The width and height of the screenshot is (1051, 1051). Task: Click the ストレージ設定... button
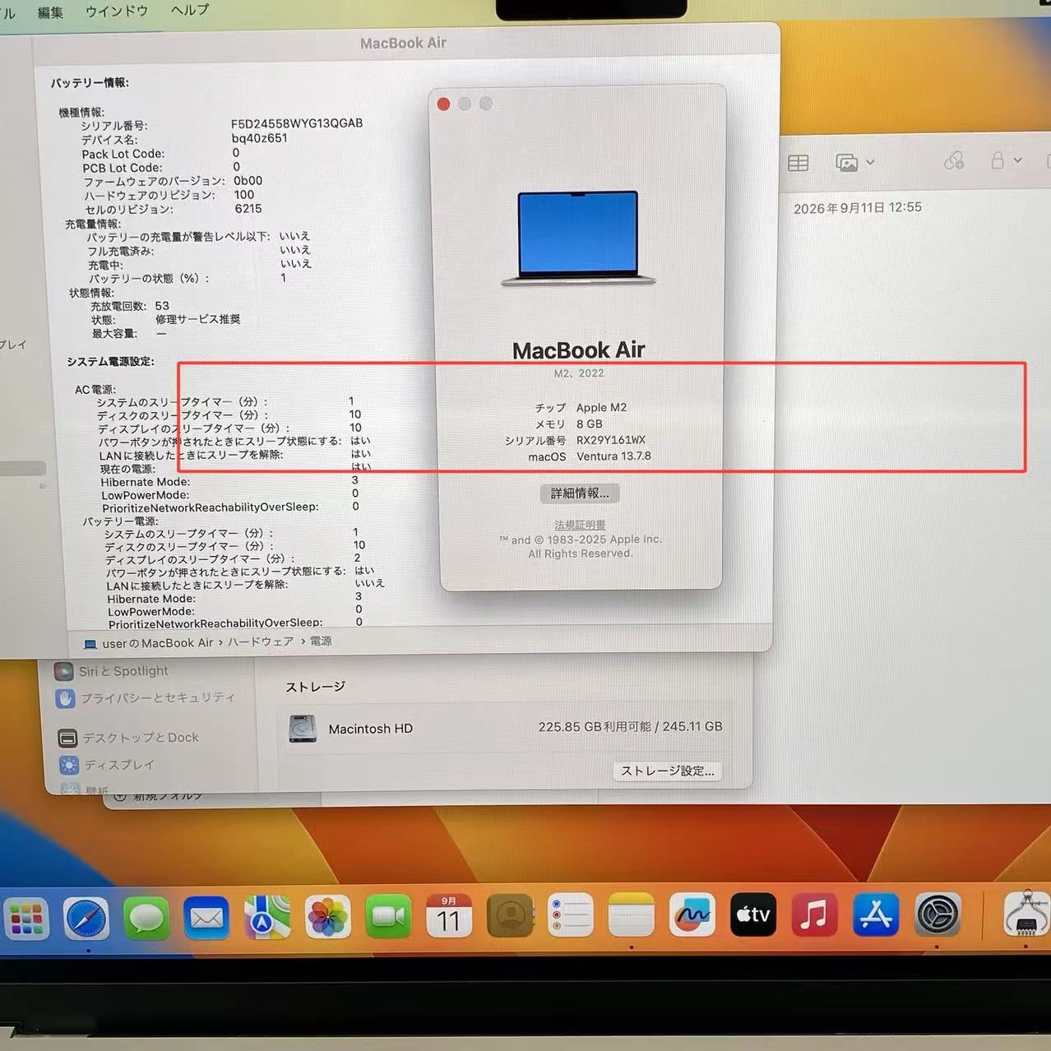click(x=668, y=771)
